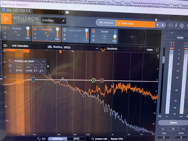The width and height of the screenshot is (188, 141).
Task: Expand band panel with the right arrow
Action: [x=48, y=66]
